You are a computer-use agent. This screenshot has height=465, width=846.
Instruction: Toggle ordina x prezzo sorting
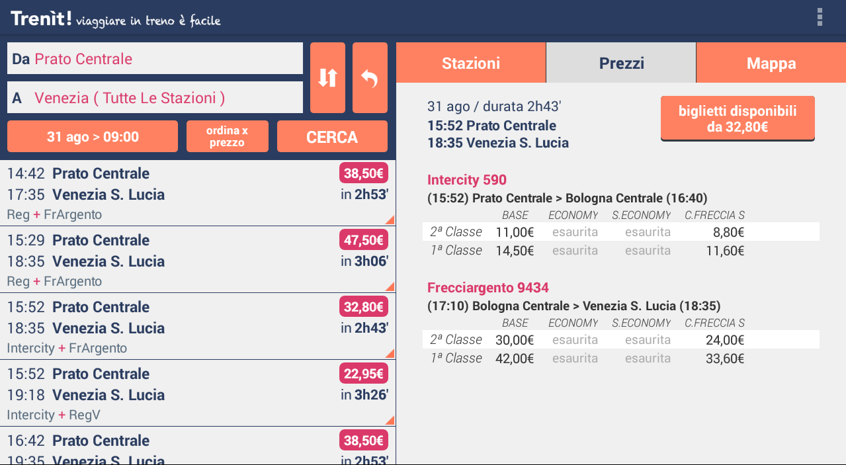tap(228, 137)
